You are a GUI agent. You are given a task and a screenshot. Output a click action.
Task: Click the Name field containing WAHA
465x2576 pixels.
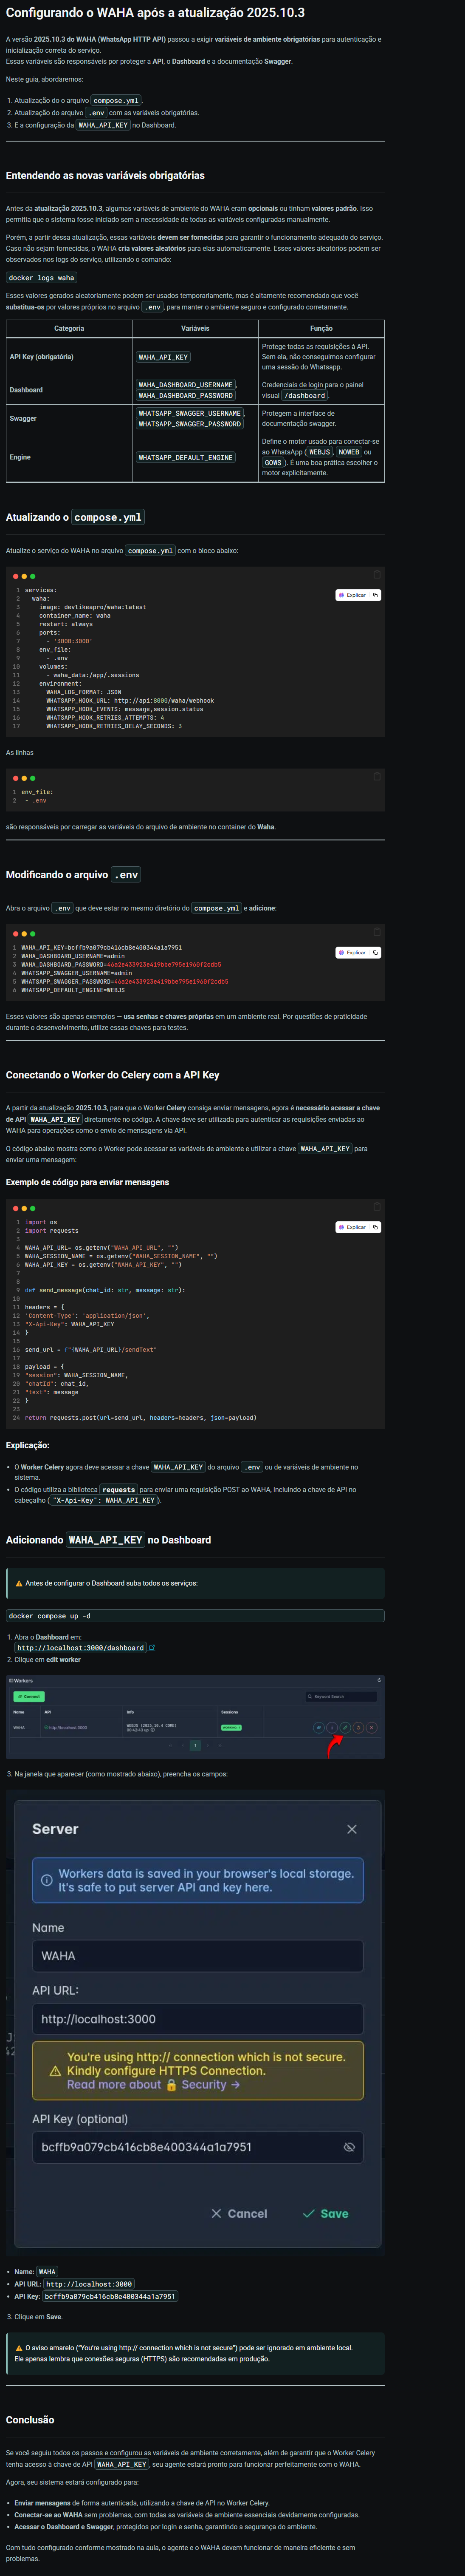point(197,1956)
